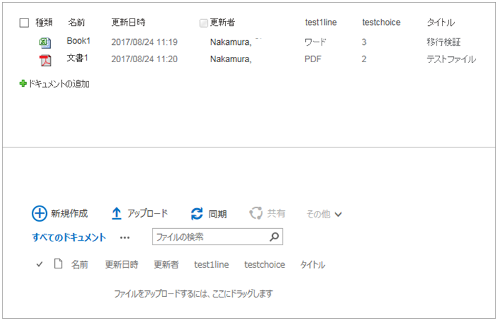Image resolution: width=498 pixels, height=320 pixels.
Task: Click the 同期 sync arrows icon
Action: [197, 214]
